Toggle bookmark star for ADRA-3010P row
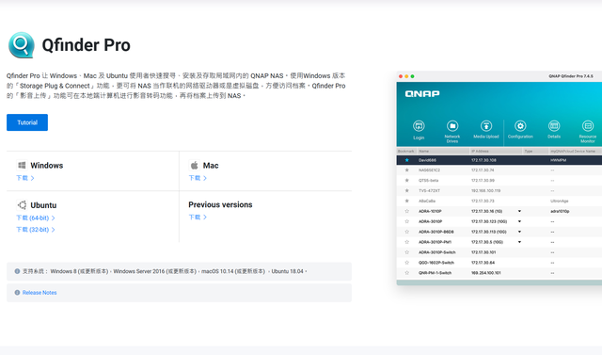Image resolution: width=602 pixels, height=355 pixels. point(407,221)
